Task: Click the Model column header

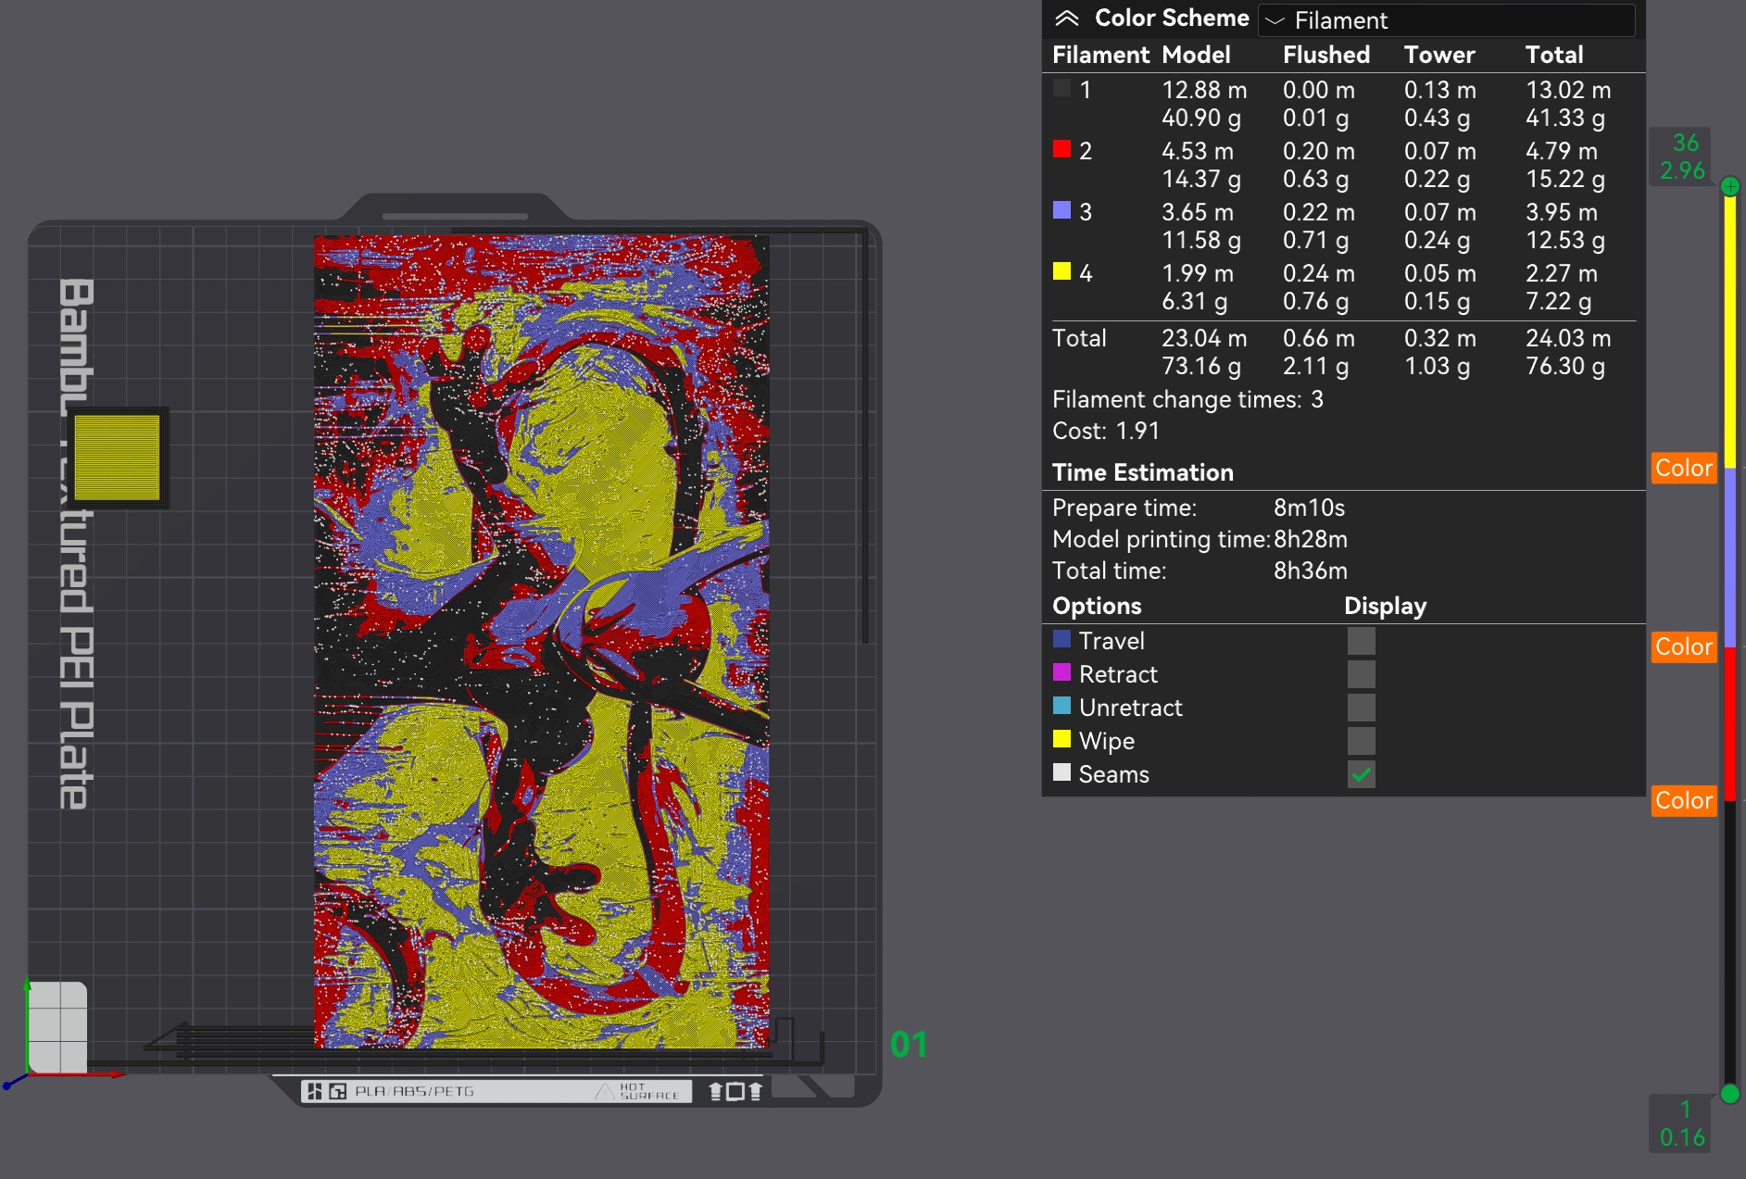Action: pyautogui.click(x=1196, y=55)
